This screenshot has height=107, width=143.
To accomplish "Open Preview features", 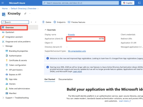I will click(77, 22).
